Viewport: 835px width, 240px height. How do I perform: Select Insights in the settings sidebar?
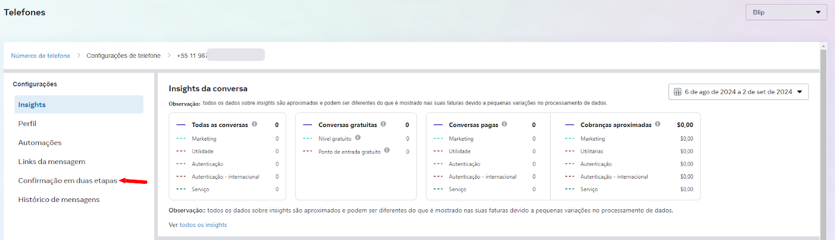tap(32, 105)
